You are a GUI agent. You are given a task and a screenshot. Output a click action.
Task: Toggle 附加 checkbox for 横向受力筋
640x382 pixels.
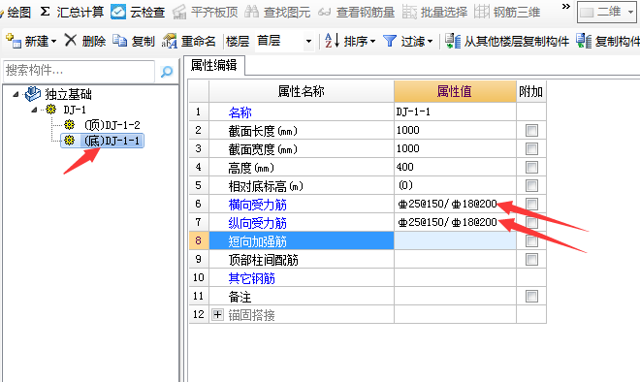(x=531, y=204)
